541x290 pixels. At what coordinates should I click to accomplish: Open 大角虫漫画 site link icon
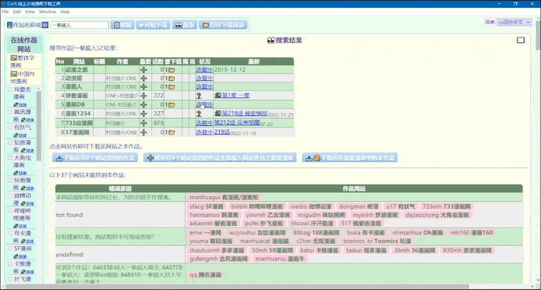pos(20,173)
